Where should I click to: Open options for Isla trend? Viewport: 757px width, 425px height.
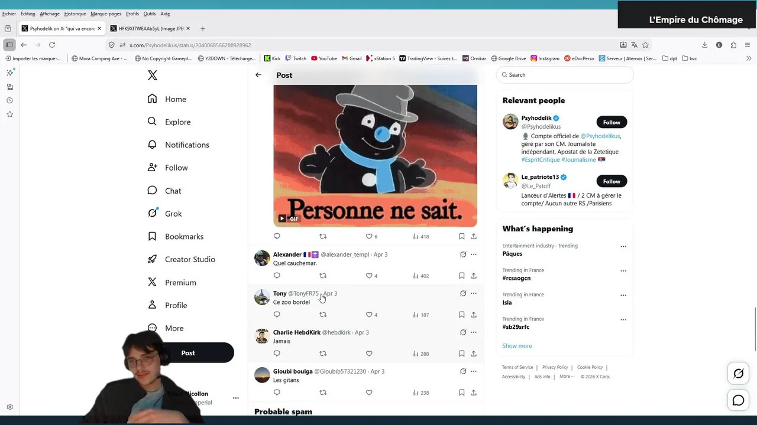coord(623,295)
